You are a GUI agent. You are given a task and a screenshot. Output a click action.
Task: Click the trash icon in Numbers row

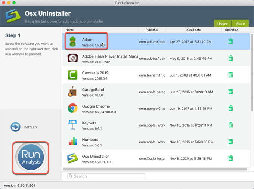(x=230, y=142)
